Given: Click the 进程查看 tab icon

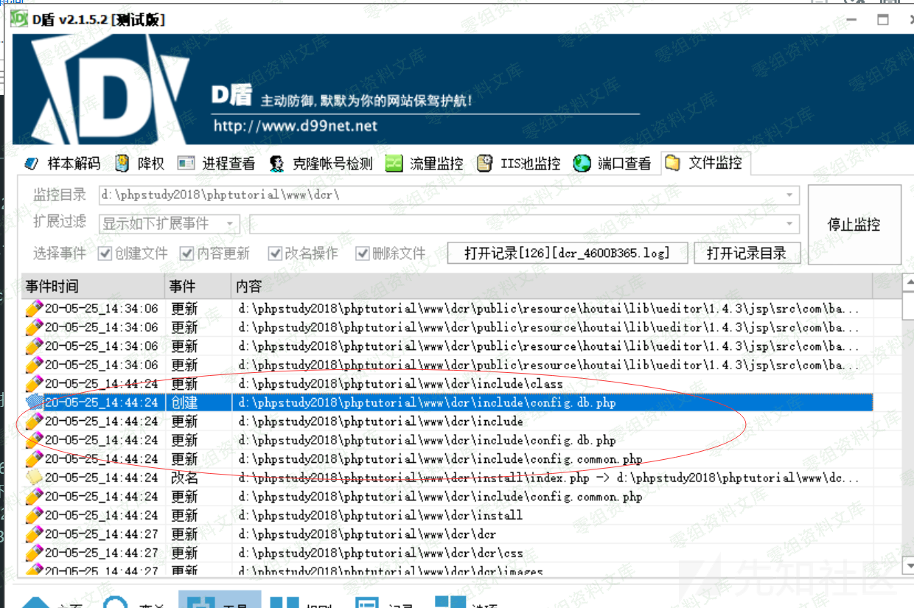Looking at the screenshot, I should [186, 164].
